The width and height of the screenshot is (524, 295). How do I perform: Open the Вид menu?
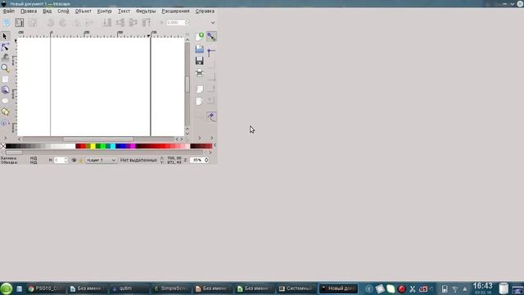point(47,11)
